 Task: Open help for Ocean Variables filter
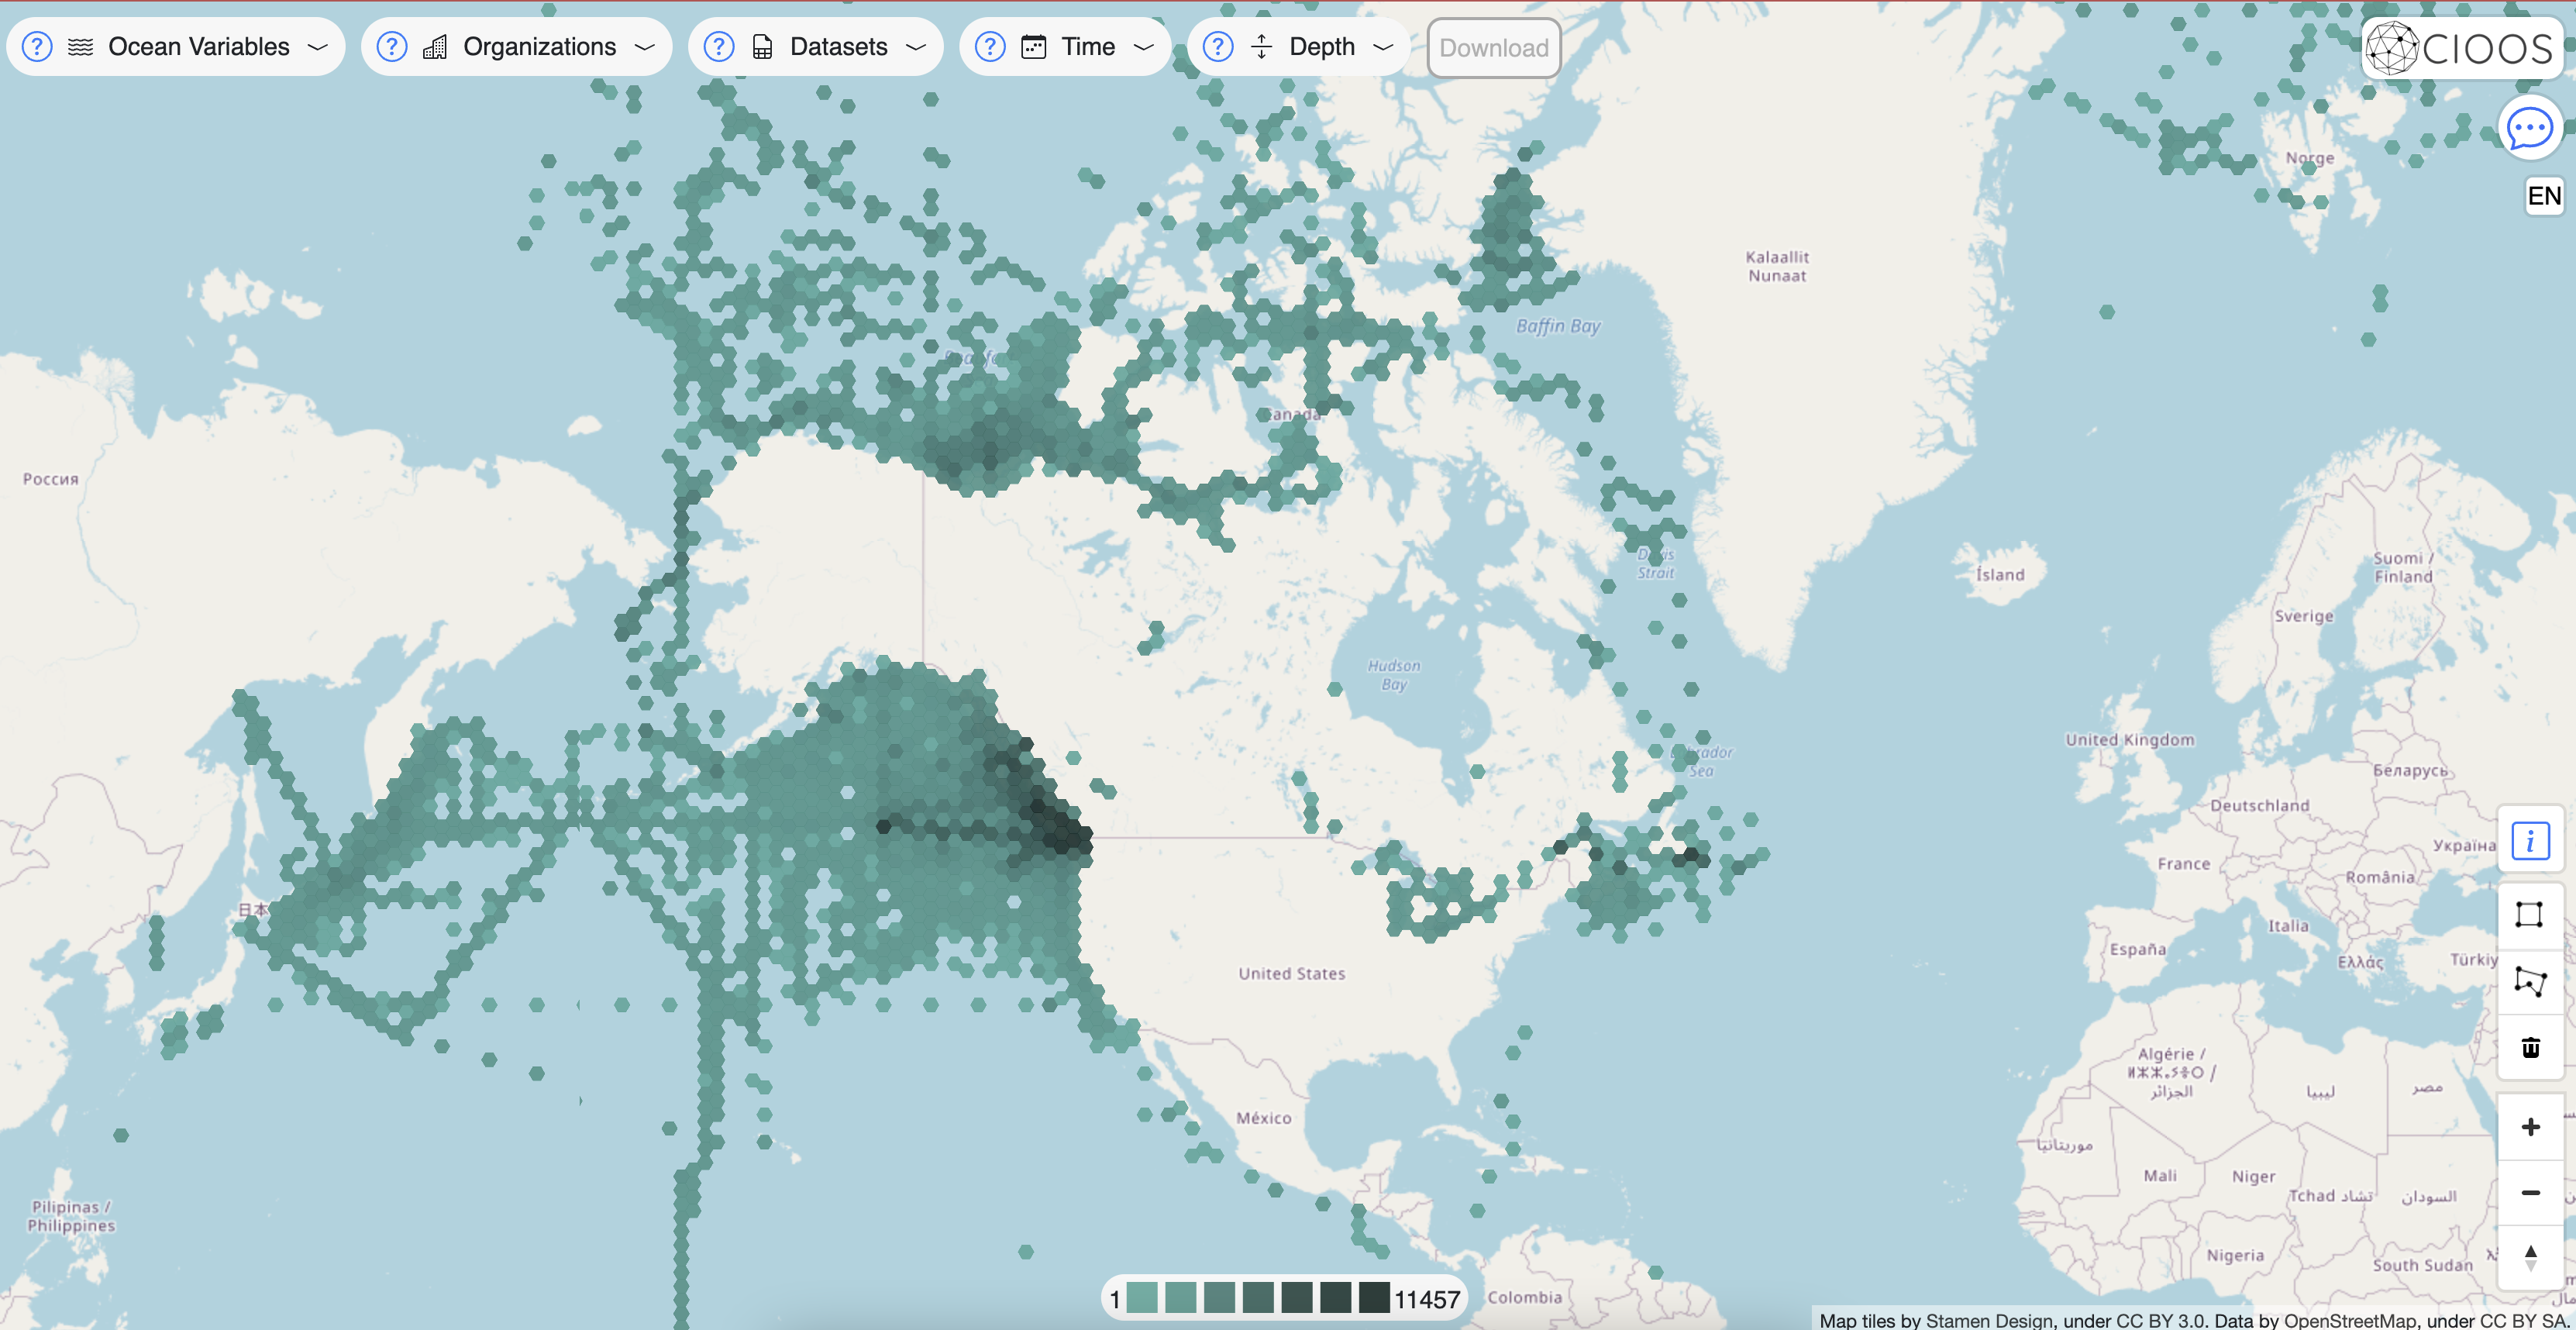(x=37, y=47)
